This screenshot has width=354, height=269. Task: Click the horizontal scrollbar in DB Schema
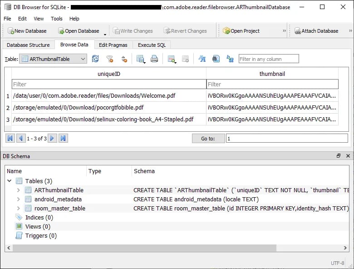(x=144, y=248)
